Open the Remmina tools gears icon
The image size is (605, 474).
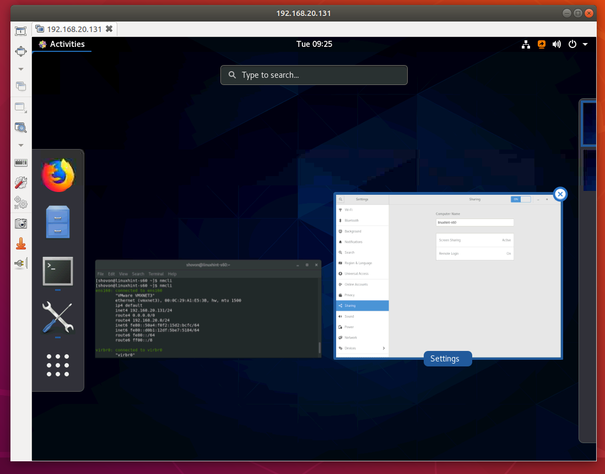(x=20, y=203)
